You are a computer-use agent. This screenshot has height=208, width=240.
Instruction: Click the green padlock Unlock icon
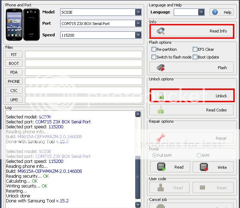point(161,96)
